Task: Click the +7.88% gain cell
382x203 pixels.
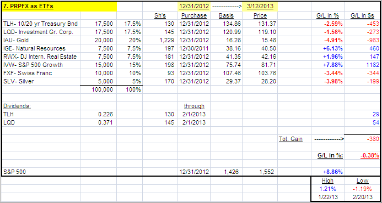Action: (327, 65)
